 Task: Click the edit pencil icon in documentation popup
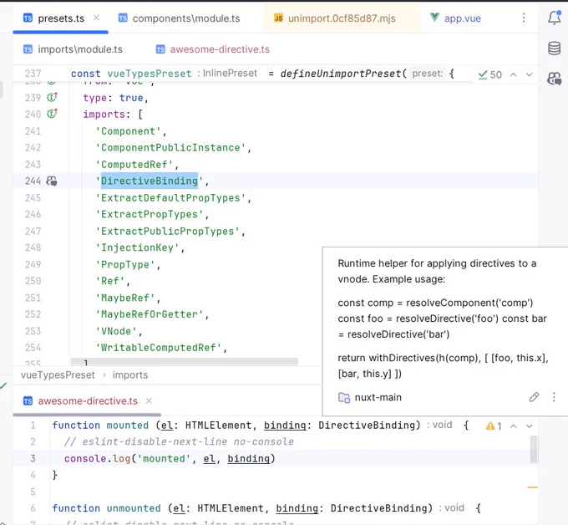[x=534, y=397]
